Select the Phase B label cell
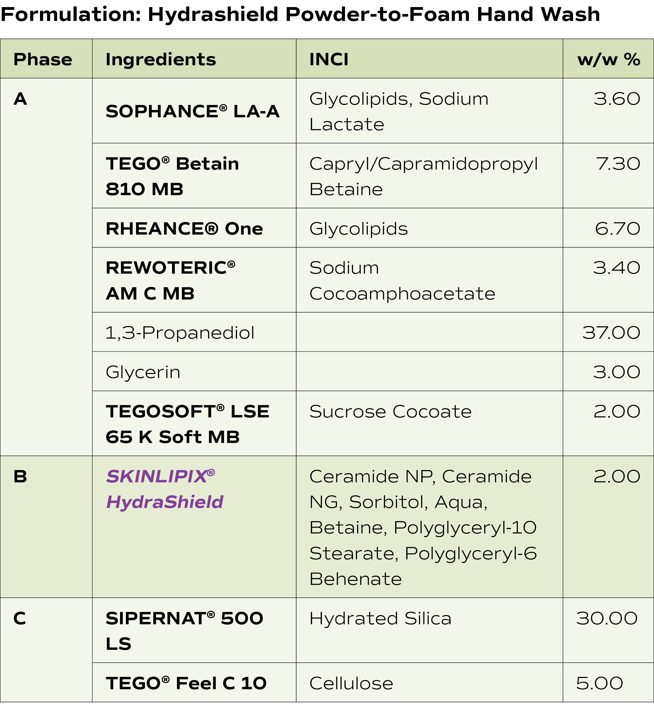The width and height of the screenshot is (654, 708). pos(20,476)
